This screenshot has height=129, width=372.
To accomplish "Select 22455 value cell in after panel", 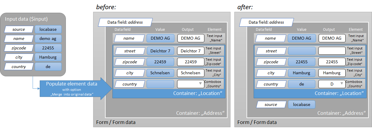I will [302, 62].
